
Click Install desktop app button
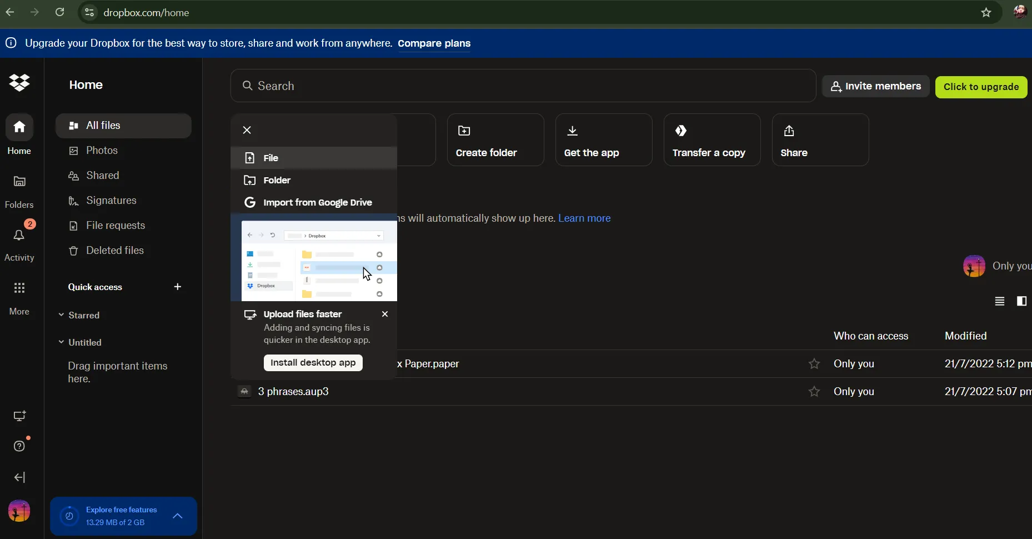tap(313, 363)
